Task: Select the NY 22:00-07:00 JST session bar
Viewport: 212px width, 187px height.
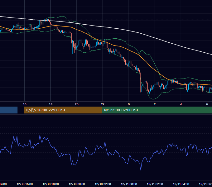Action: 157,110
